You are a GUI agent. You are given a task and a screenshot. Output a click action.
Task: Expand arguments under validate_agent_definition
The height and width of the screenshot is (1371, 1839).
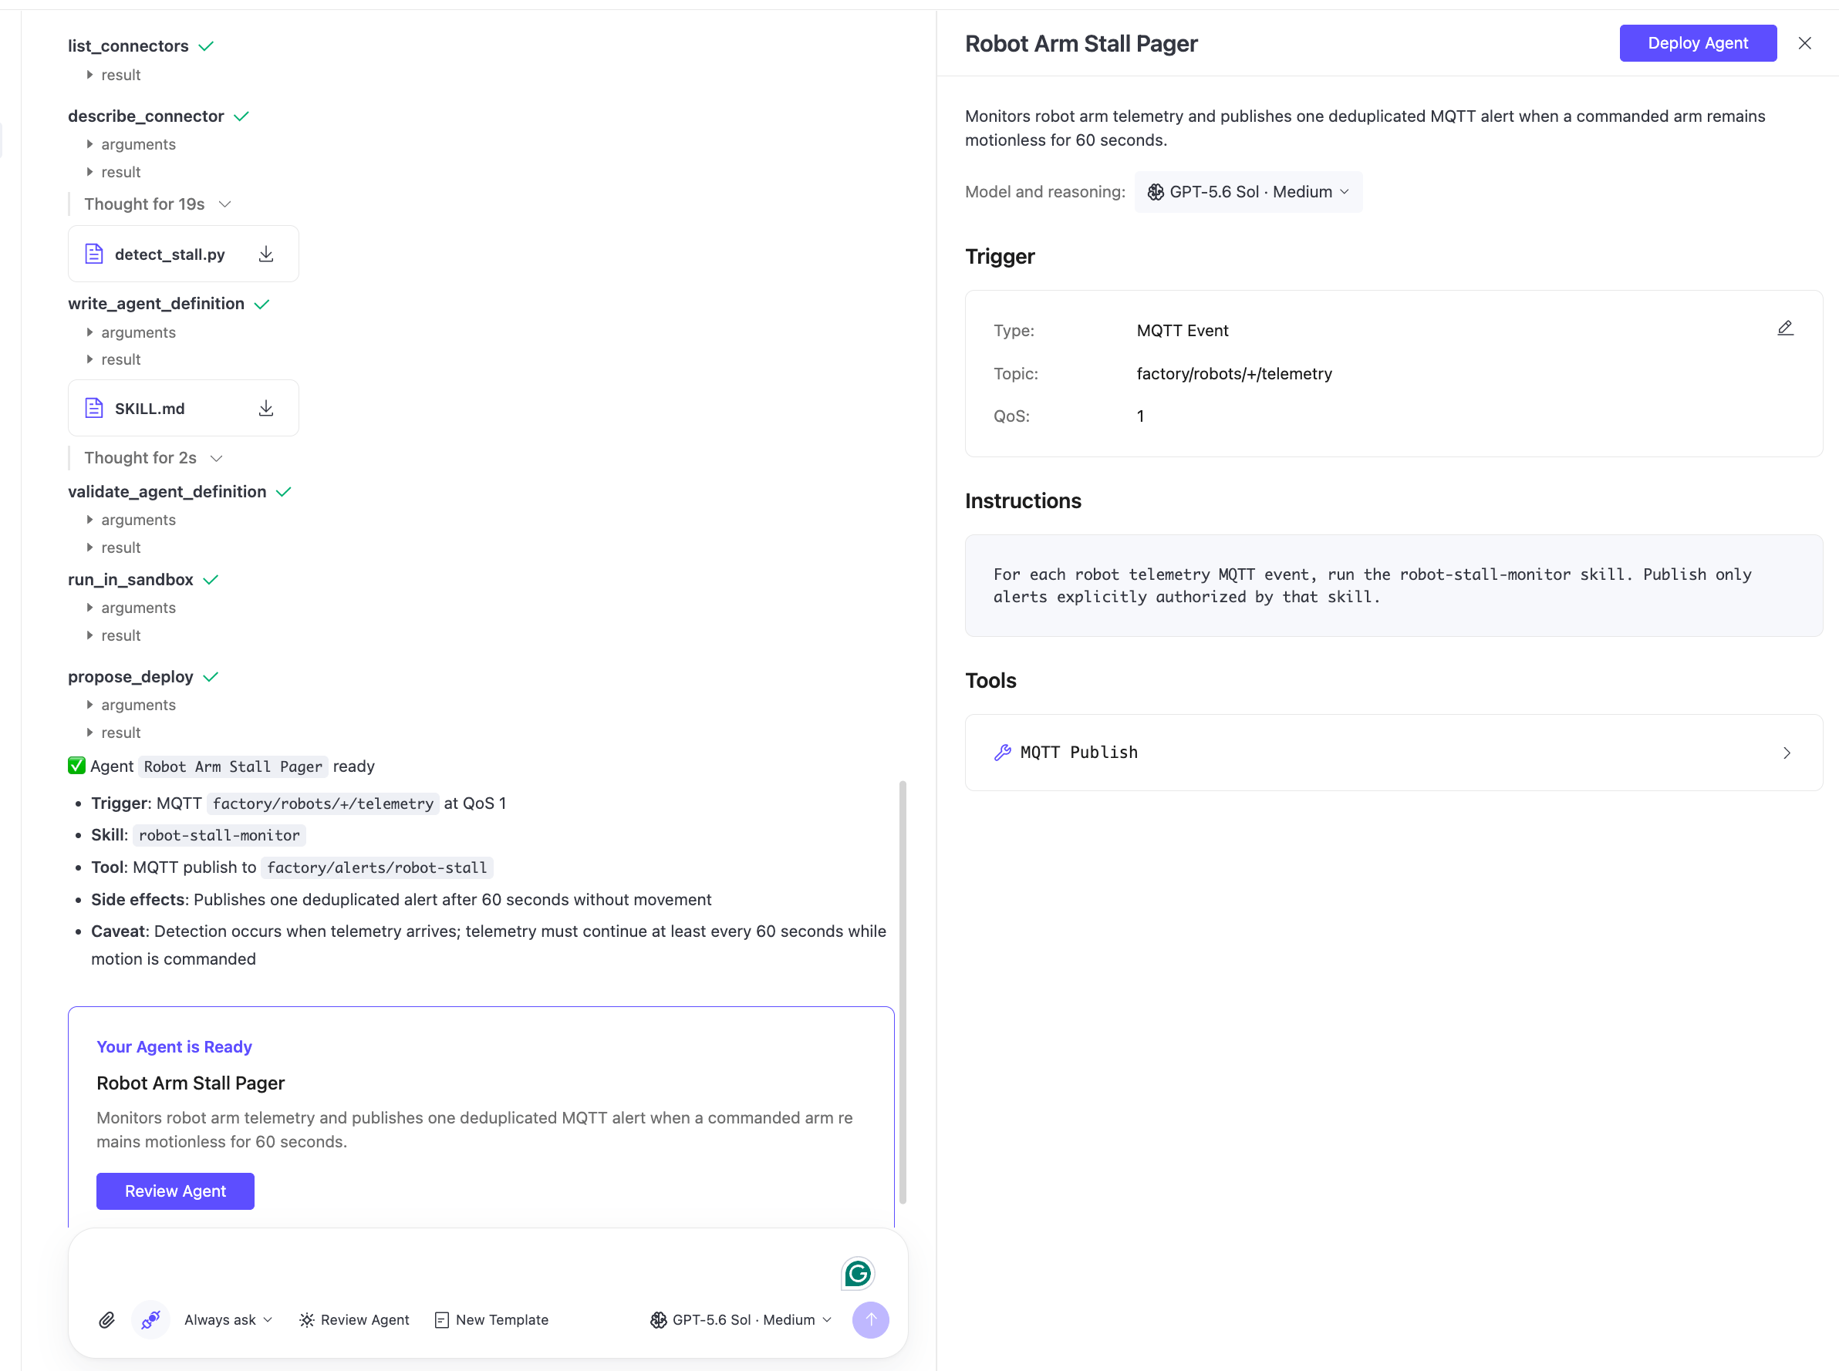click(131, 520)
